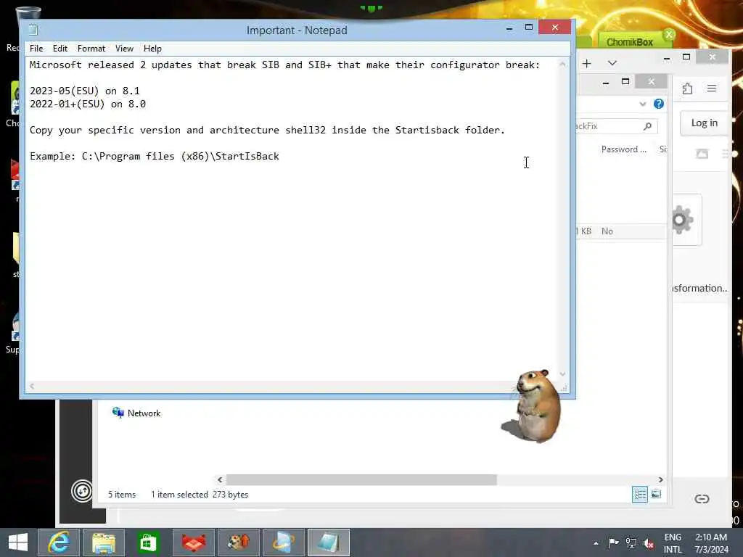
Task: Click the ChomikBox tab label
Action: point(630,42)
